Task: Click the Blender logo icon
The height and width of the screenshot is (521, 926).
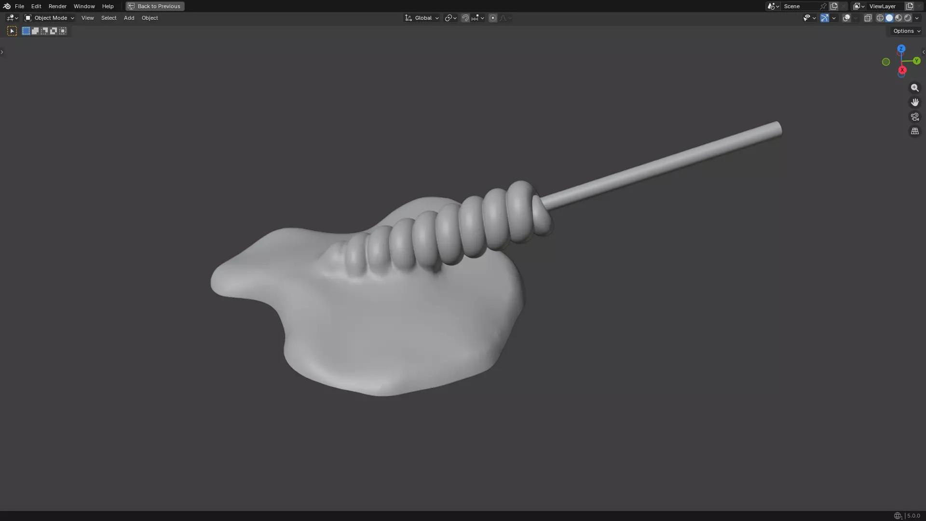Action: 7,6
